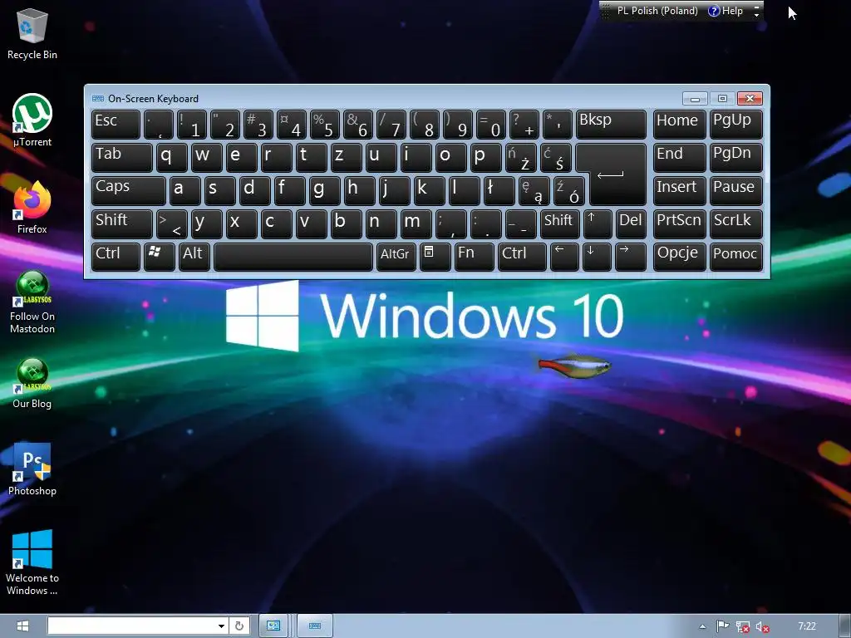Click the right arrow key
Image resolution: width=851 pixels, height=638 pixels.
(630, 257)
